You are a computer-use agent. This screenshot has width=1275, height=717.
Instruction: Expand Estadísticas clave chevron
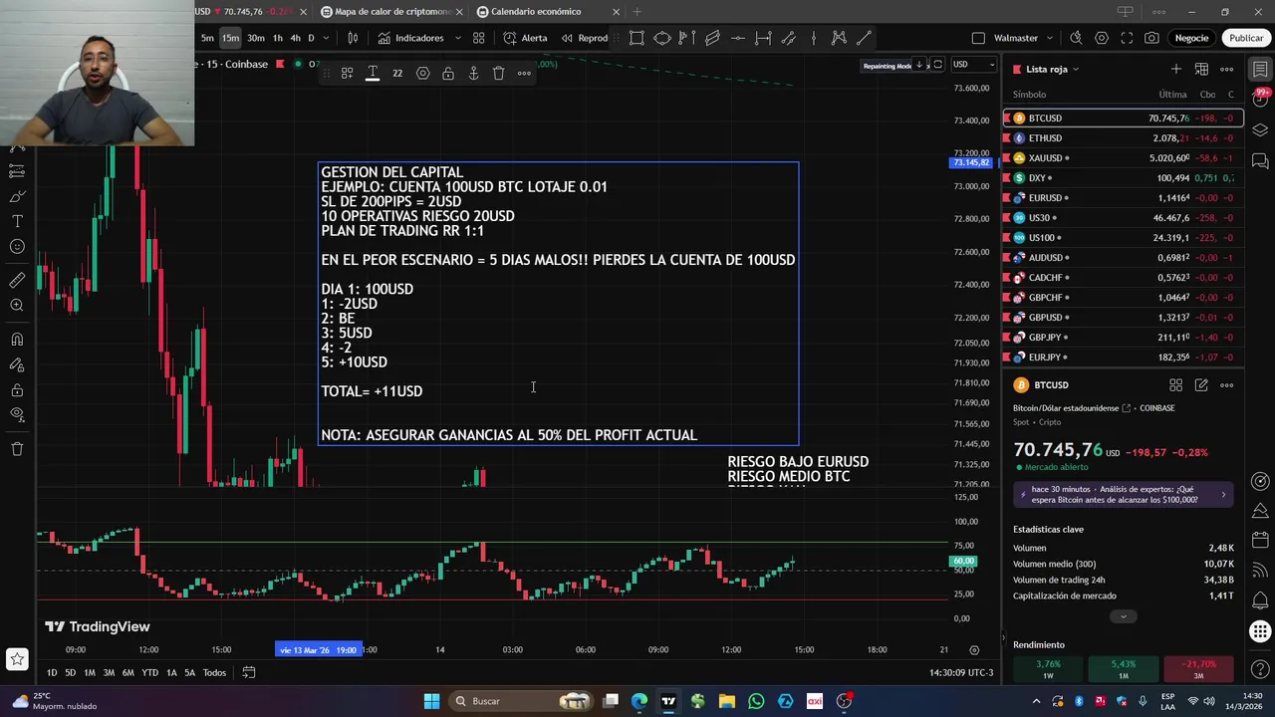(1123, 616)
